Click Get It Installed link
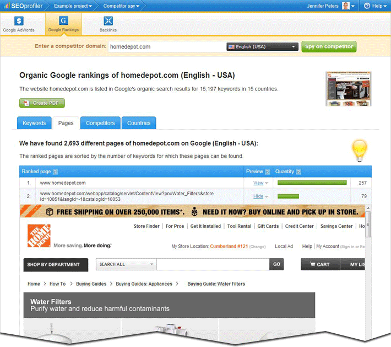The width and height of the screenshot is (391, 347). pos(205,226)
